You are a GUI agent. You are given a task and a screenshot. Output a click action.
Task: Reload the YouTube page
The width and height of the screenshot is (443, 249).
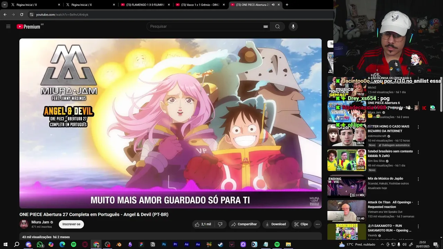click(x=21, y=15)
